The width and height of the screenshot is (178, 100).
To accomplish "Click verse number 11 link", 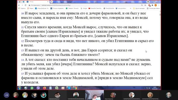I will (x=22, y=27).
